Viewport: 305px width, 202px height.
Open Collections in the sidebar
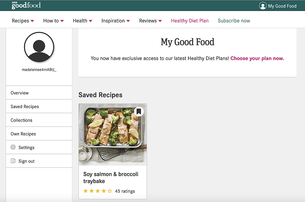tap(39, 120)
